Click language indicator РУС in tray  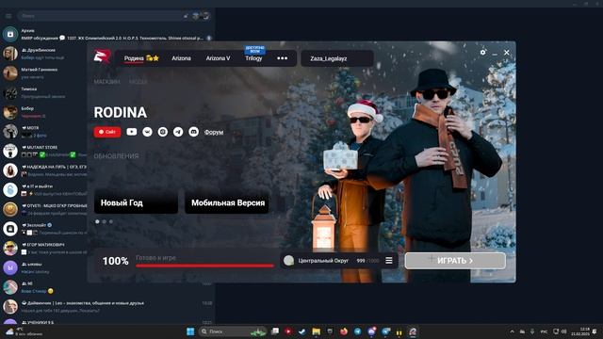[545, 331]
